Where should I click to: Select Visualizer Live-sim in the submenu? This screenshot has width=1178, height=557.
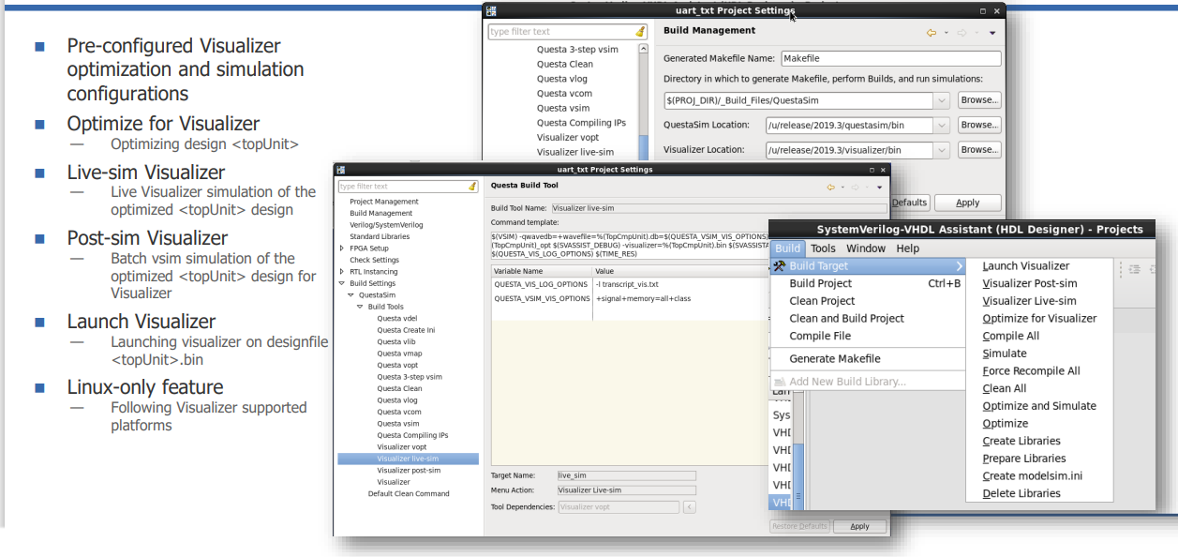tap(1039, 301)
